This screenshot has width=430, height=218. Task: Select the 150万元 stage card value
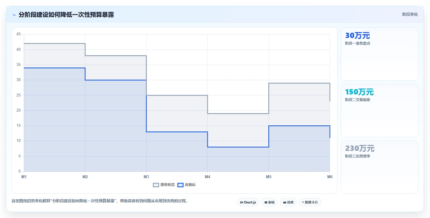pos(359,92)
